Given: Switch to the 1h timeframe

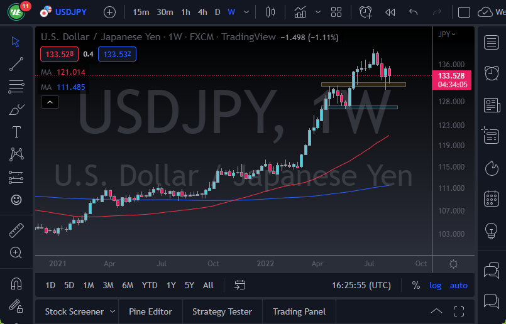Looking at the screenshot, I should pos(185,13).
